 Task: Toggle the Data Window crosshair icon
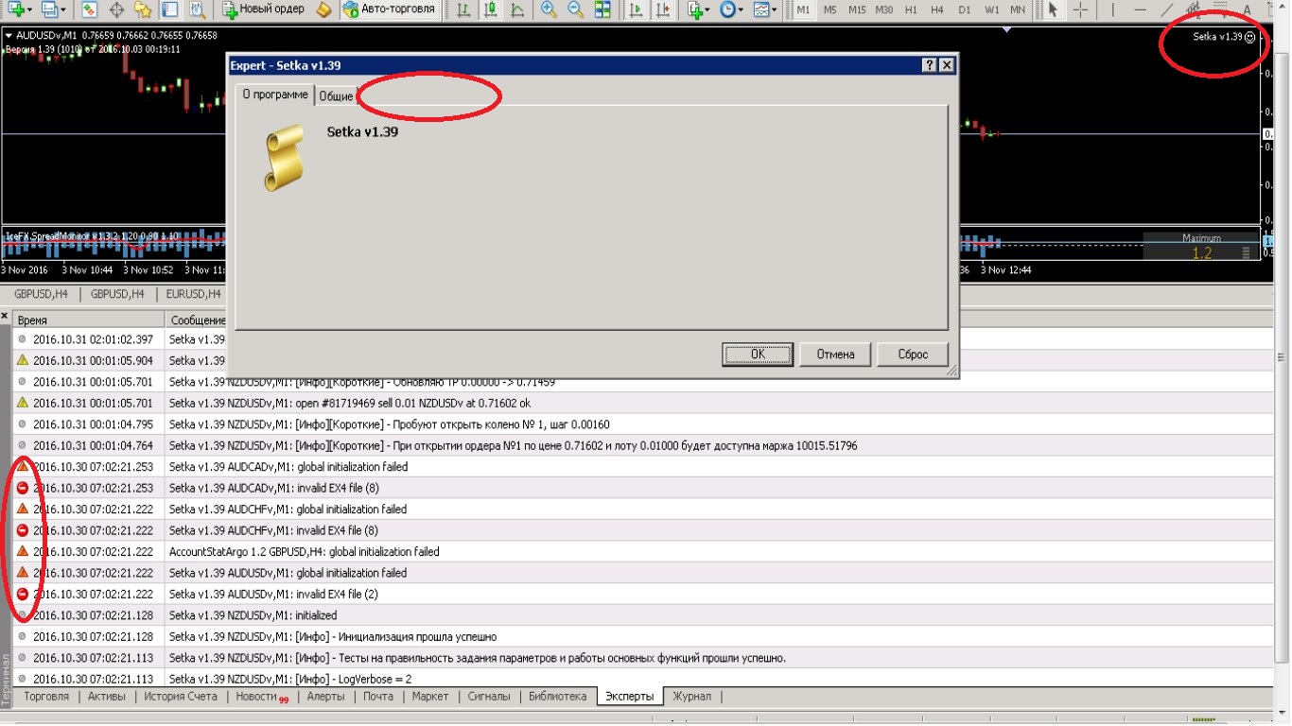(116, 9)
